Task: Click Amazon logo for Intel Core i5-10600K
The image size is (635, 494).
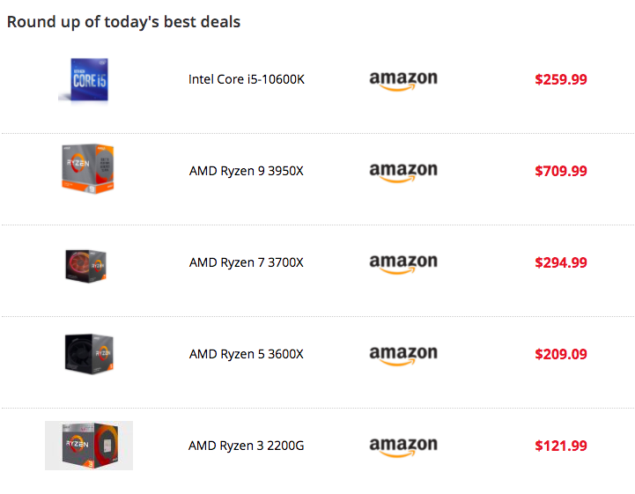Action: (x=403, y=81)
